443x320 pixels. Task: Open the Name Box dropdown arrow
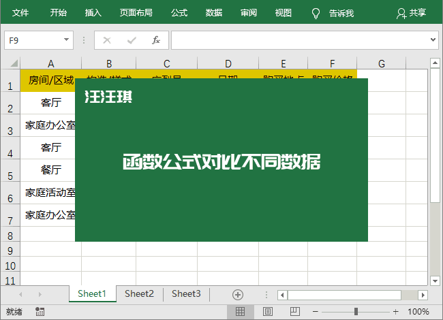[66, 39]
